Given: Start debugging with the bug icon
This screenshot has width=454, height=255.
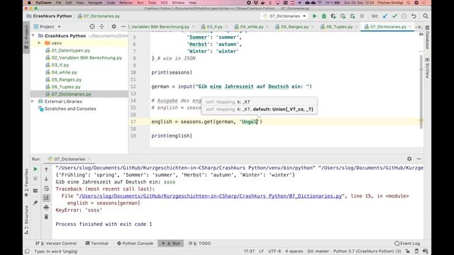Looking at the screenshot, I should coord(324,16).
